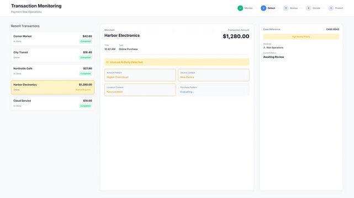Select the Monitor step label
The width and height of the screenshot is (354, 198).
(249, 8)
